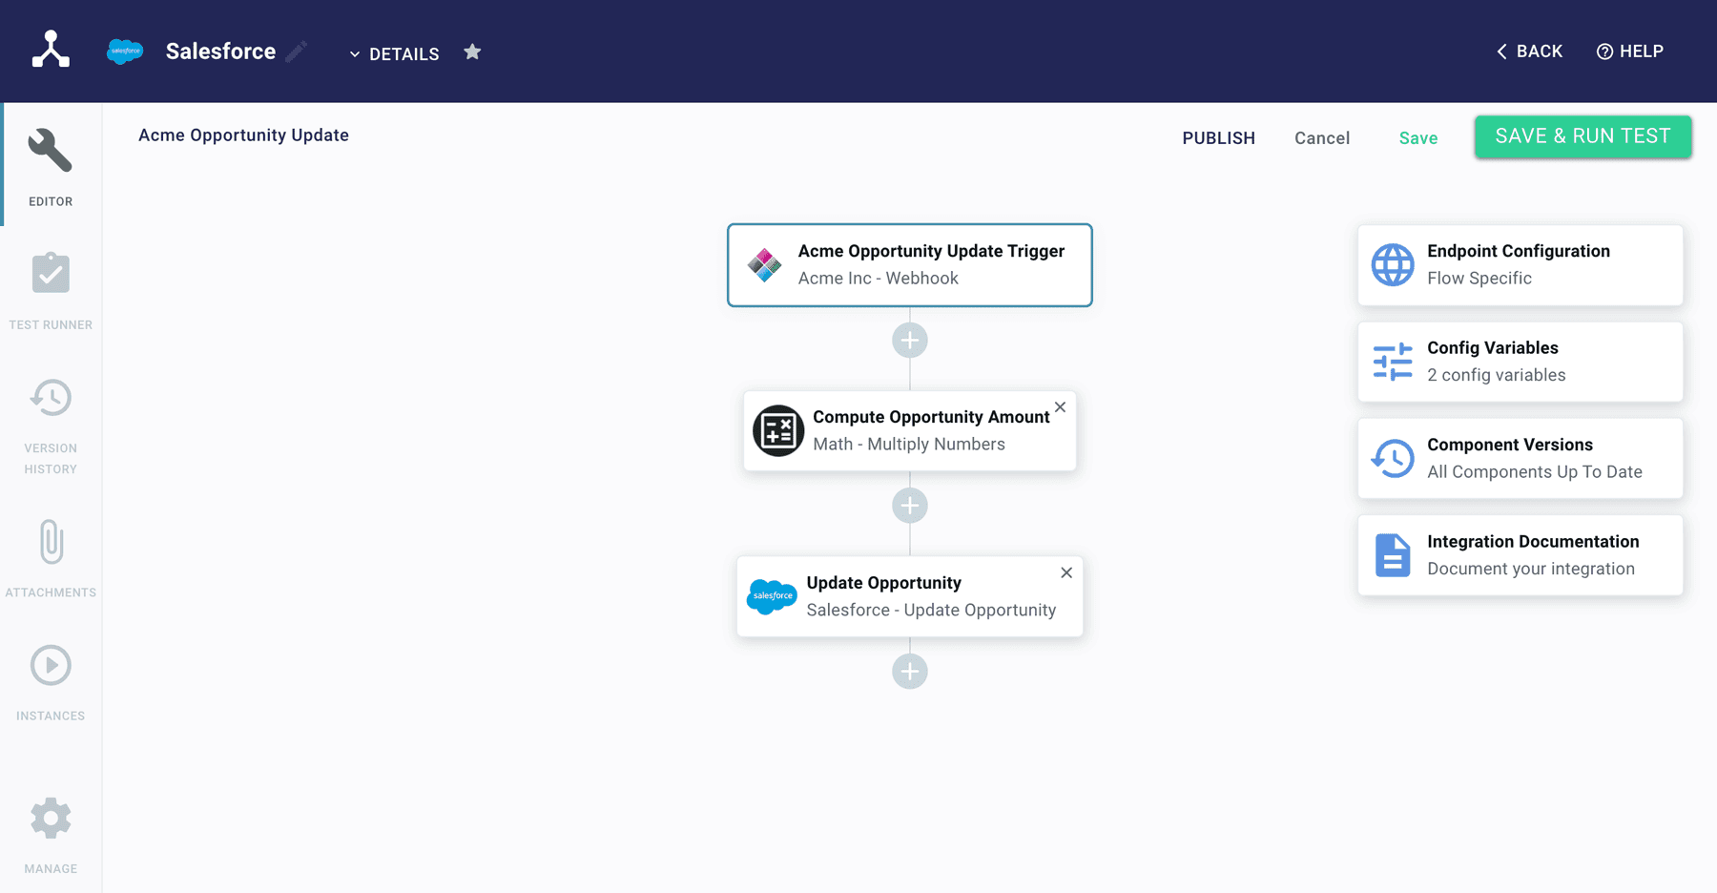Open Integration Documentation panel
This screenshot has height=893, width=1717.
[1520, 555]
